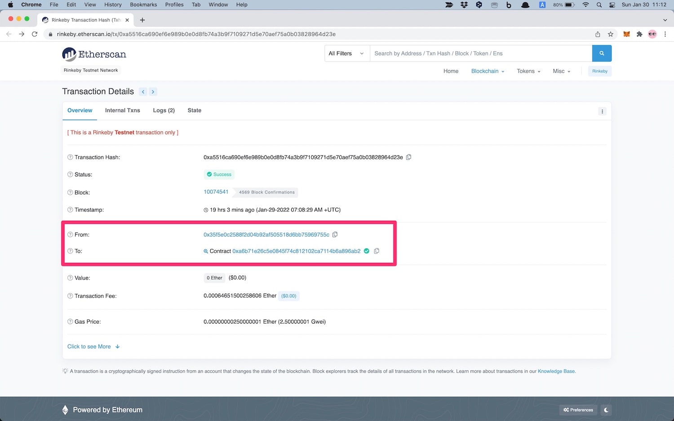Open MetaMask fox extension
Viewport: 674px width, 421px height.
coord(626,34)
